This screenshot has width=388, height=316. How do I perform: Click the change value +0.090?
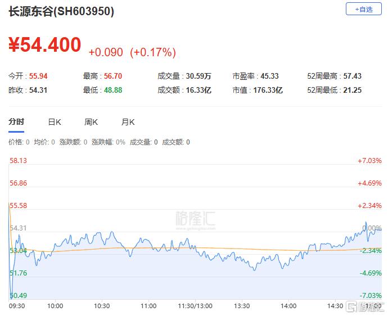coord(106,52)
